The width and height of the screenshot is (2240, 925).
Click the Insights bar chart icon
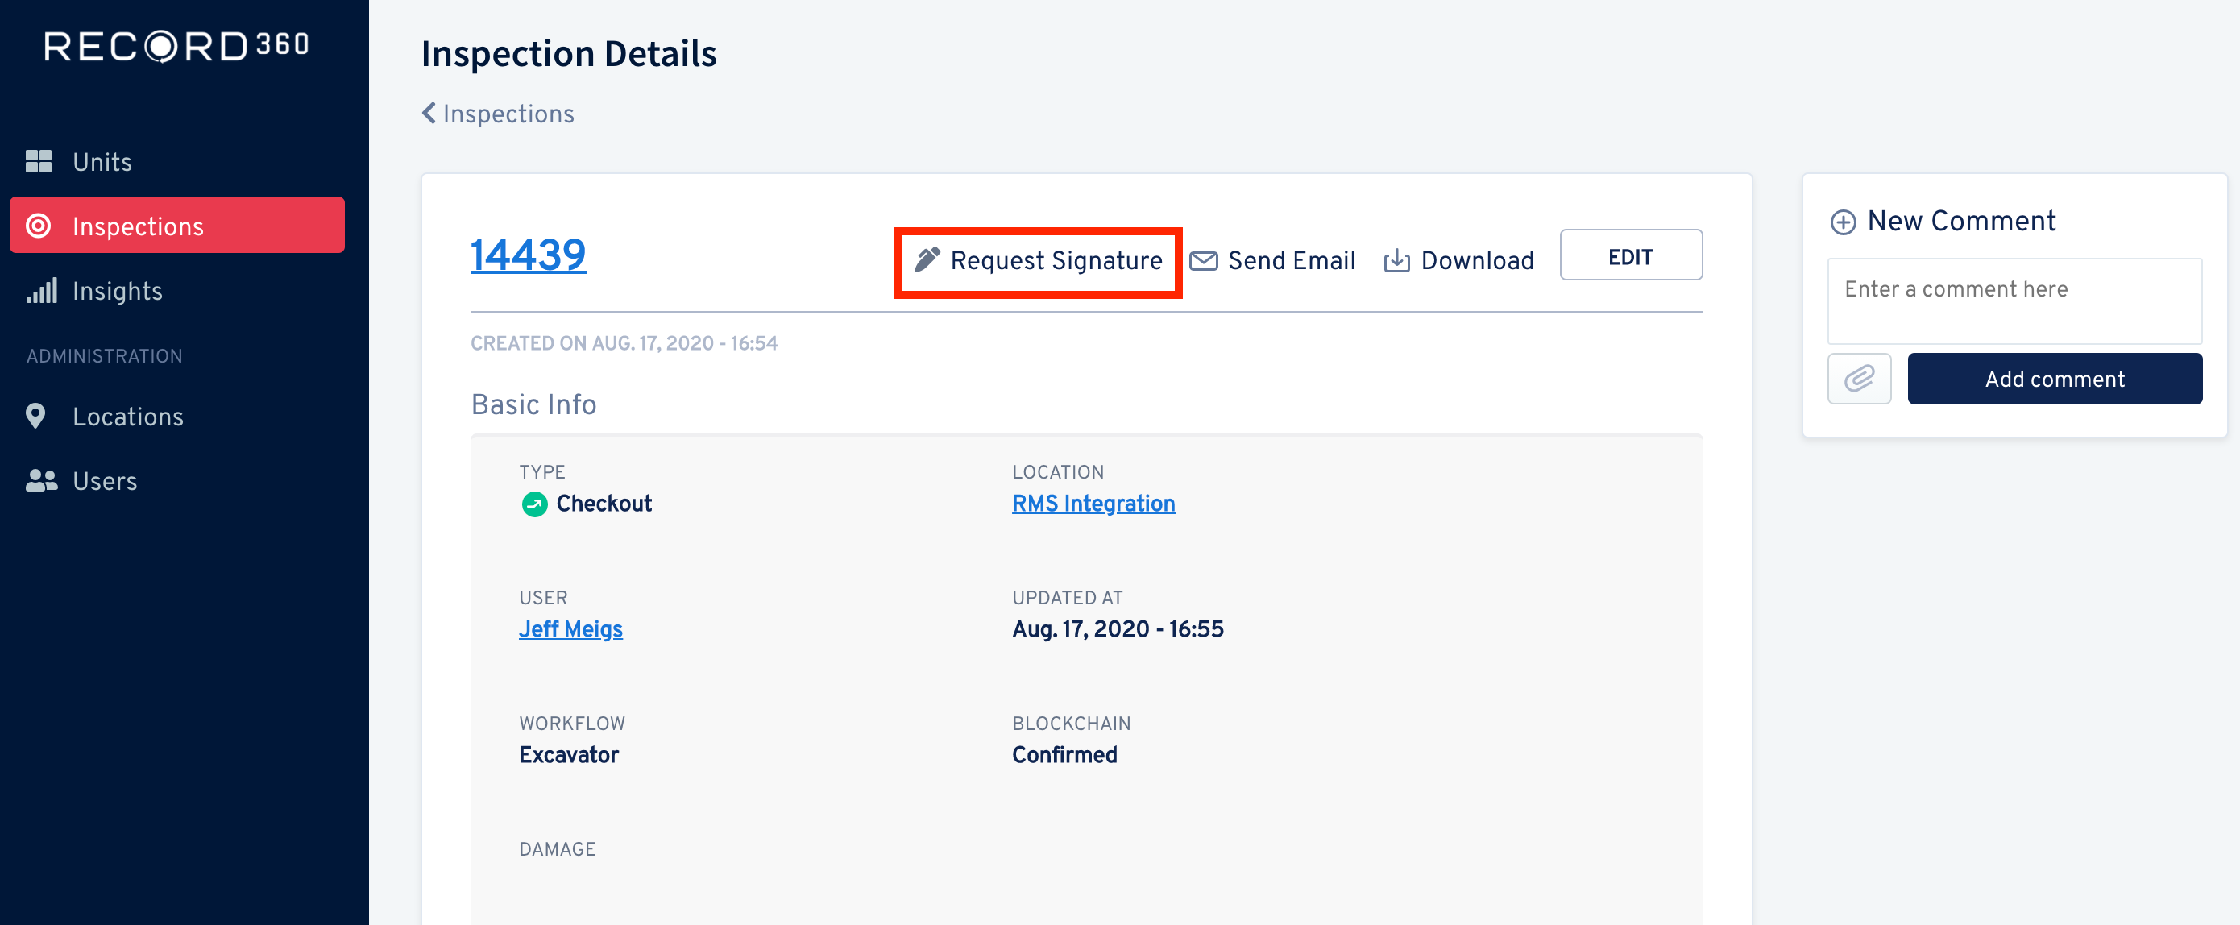pyautogui.click(x=41, y=290)
